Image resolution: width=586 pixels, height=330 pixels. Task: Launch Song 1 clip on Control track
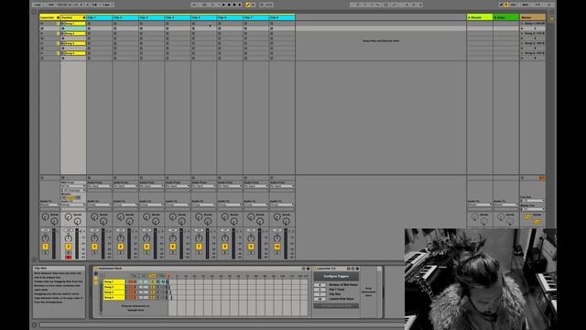coord(63,24)
